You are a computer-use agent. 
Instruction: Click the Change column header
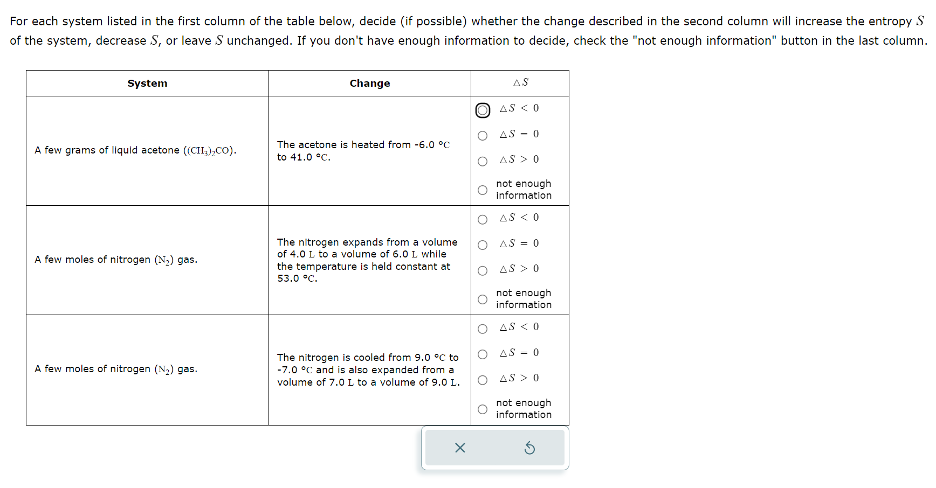[x=369, y=83]
